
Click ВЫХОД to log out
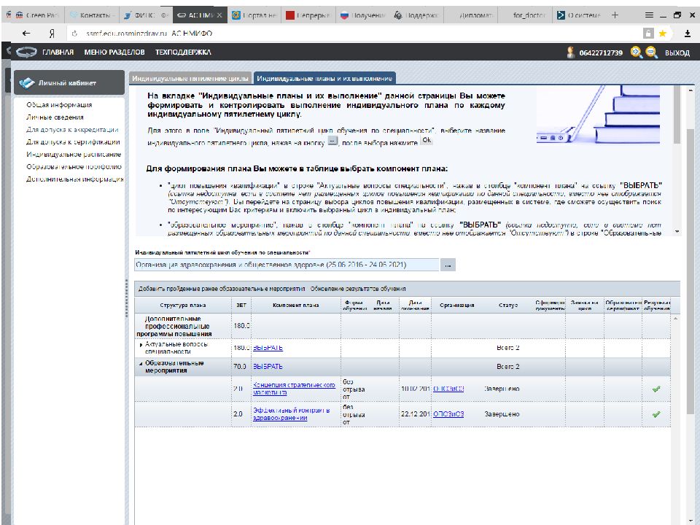[x=677, y=52]
